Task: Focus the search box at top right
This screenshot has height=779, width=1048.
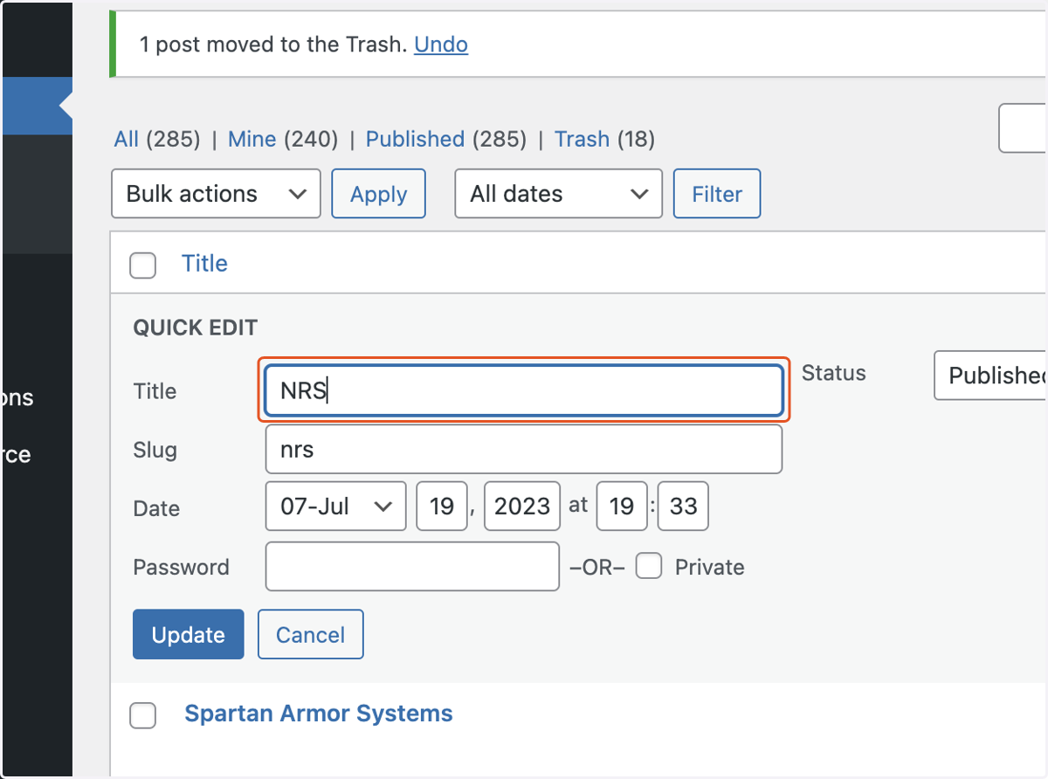Action: click(x=1023, y=128)
